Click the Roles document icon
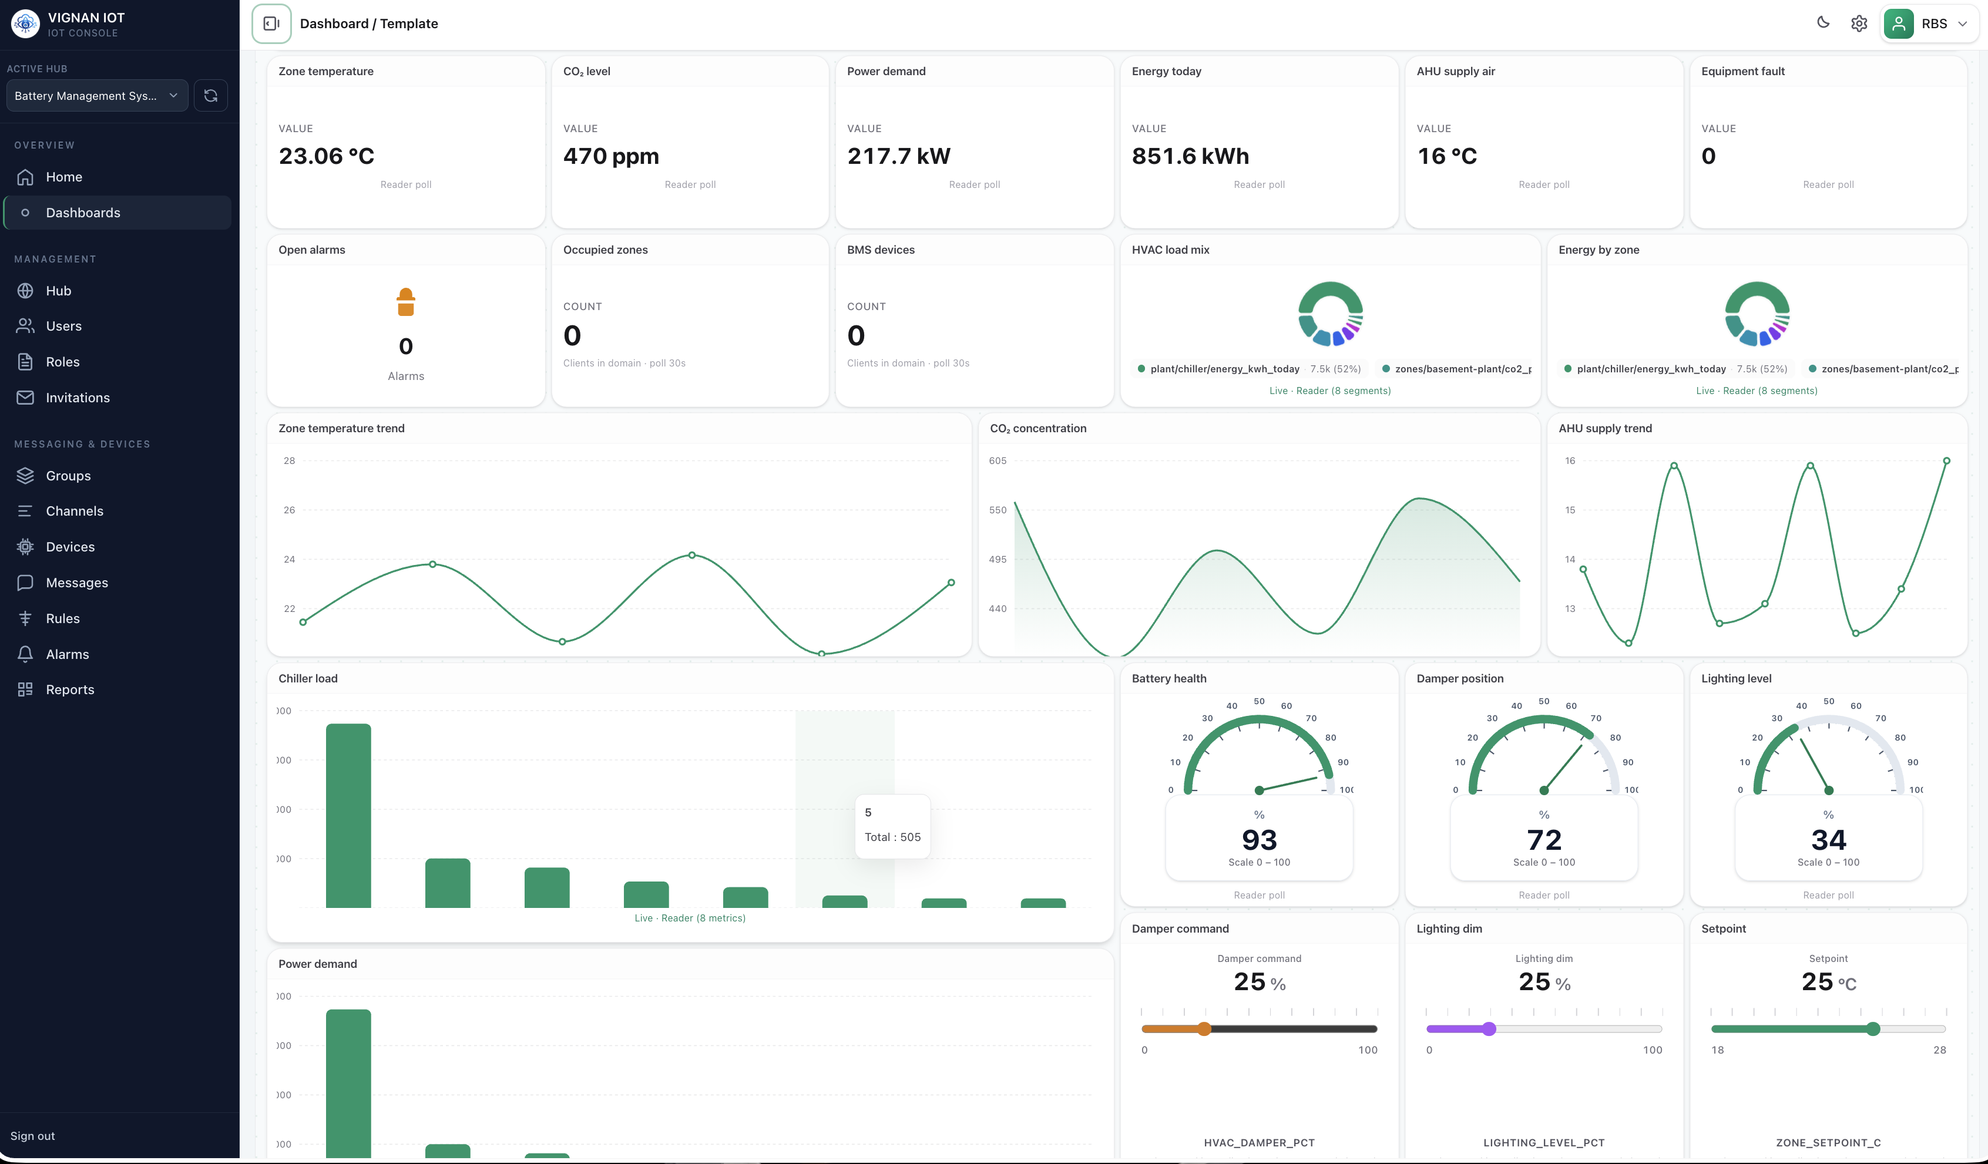This screenshot has width=1988, height=1164. (x=25, y=362)
